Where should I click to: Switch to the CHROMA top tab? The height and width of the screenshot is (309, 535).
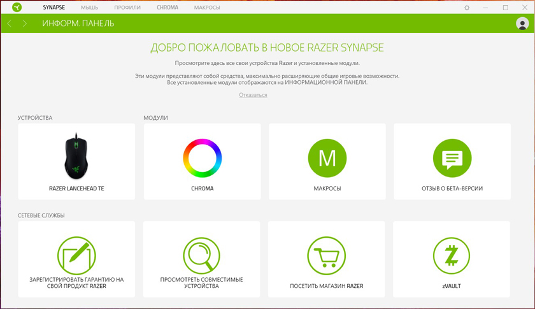(168, 8)
